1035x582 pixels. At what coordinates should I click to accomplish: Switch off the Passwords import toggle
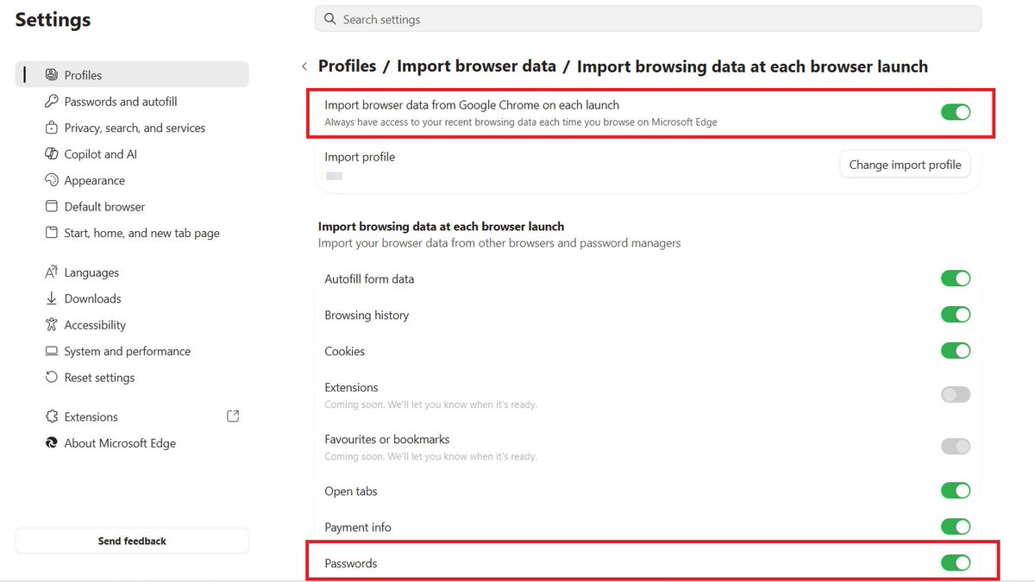956,563
